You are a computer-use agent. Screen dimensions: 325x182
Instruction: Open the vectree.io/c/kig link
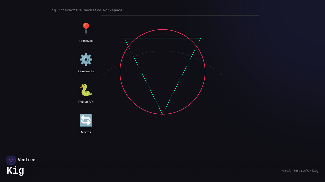pos(300,171)
